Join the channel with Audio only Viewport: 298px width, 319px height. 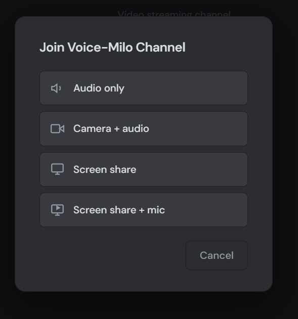pyautogui.click(x=144, y=88)
